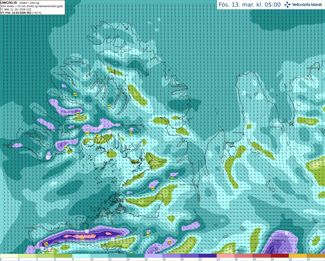Screen dimensions: 325x261
Task: Click the Bíldudalsflugvöllur station label
Action: 53,129
